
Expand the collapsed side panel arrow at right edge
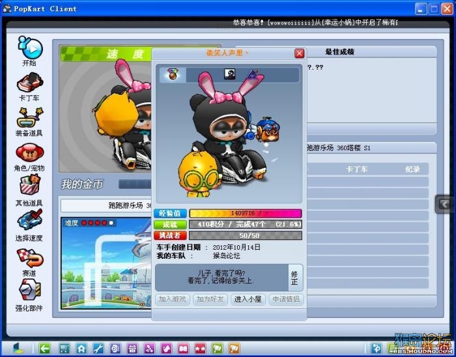click(x=445, y=204)
